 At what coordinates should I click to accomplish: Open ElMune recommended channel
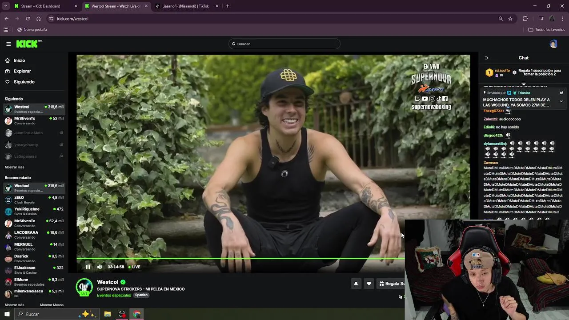[x=34, y=282]
